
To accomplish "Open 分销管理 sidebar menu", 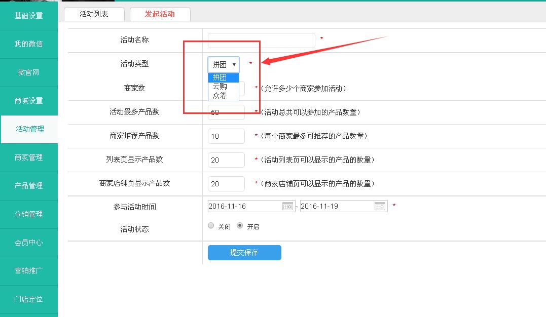I will [29, 214].
